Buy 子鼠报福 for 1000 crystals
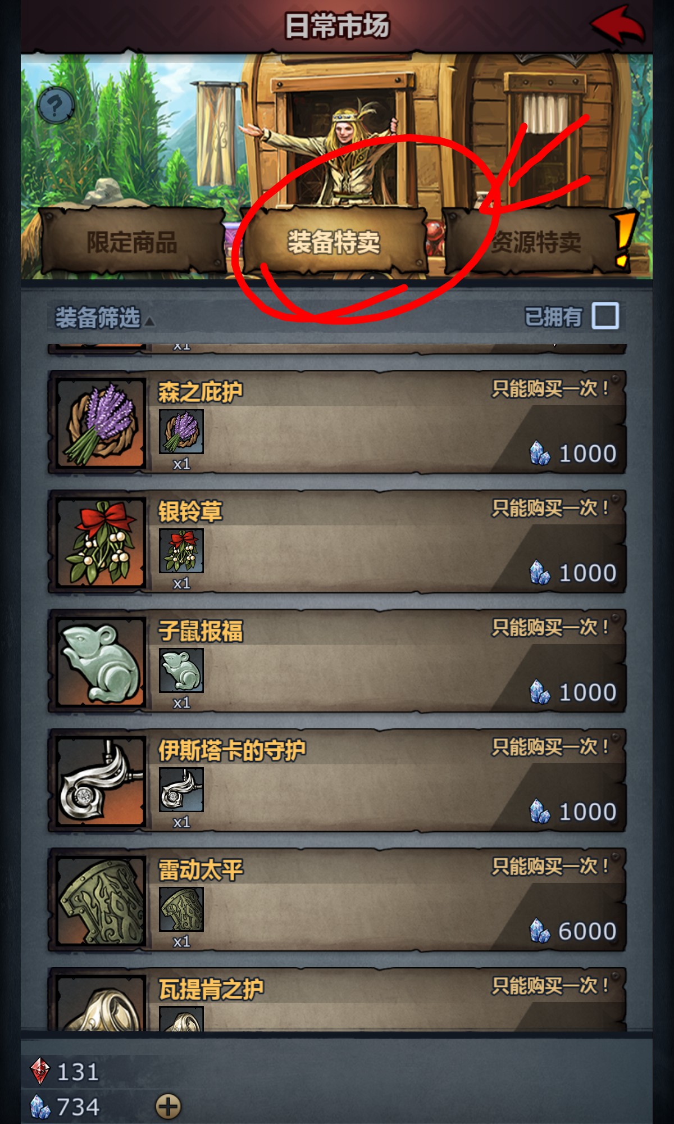The image size is (674, 1124). click(573, 692)
